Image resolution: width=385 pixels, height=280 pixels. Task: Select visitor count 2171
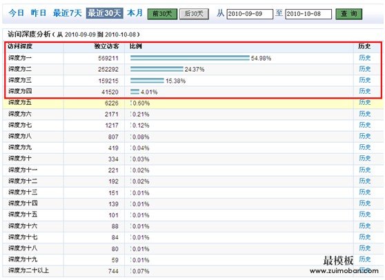112,114
